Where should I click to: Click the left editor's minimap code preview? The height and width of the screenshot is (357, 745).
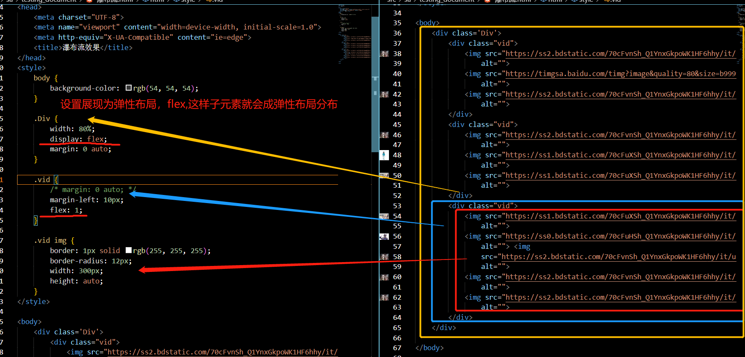point(355,34)
